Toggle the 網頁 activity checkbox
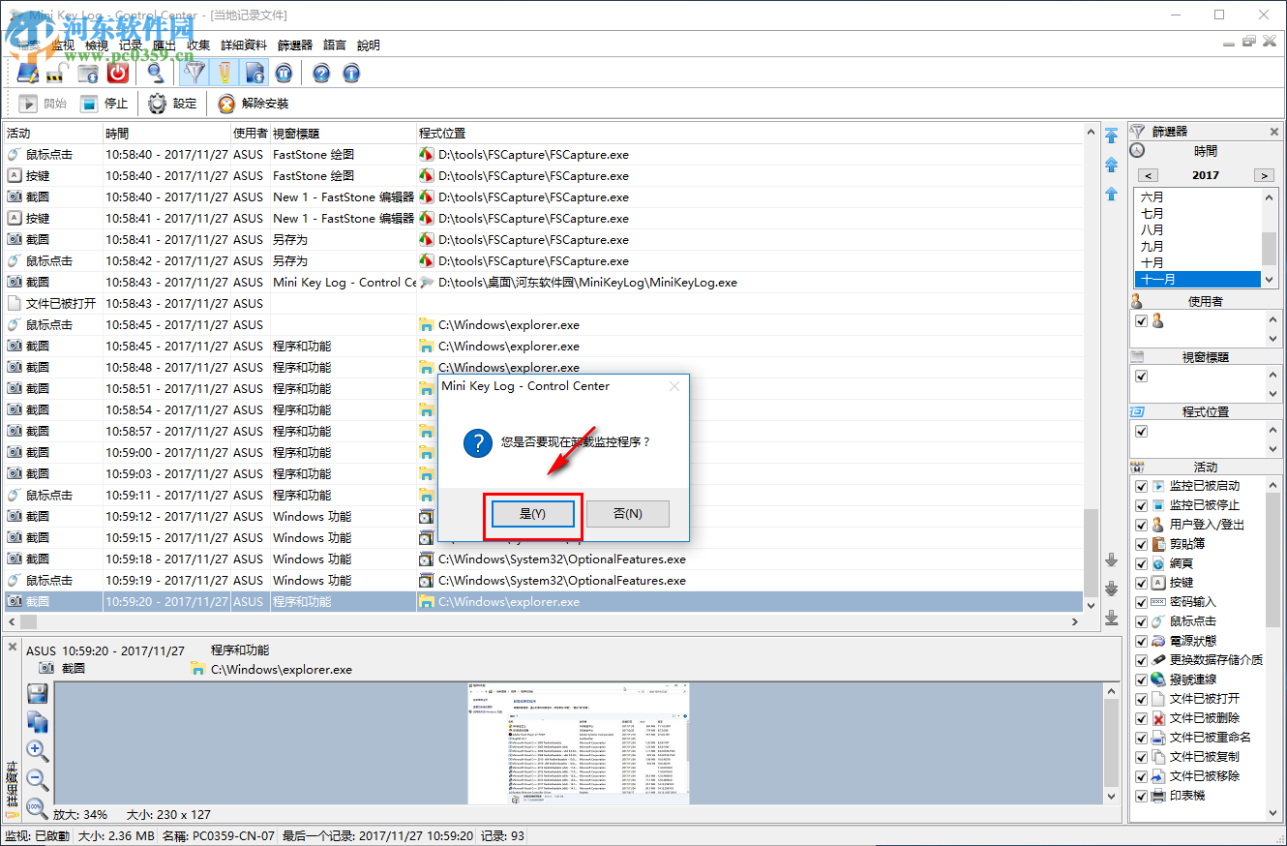Image resolution: width=1287 pixels, height=846 pixels. pos(1142,563)
